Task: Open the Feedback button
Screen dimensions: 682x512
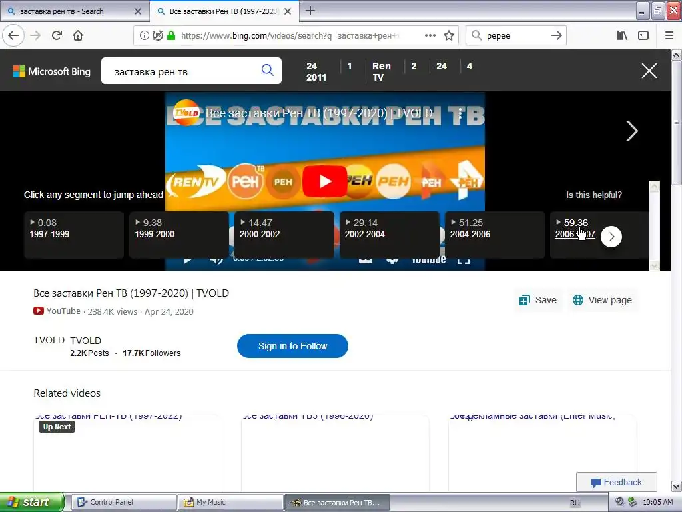Action: pos(616,482)
